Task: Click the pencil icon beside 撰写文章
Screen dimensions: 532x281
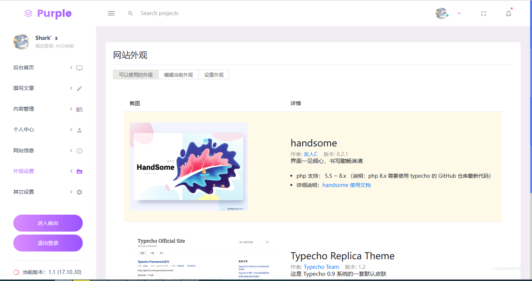Action: pyautogui.click(x=79, y=89)
